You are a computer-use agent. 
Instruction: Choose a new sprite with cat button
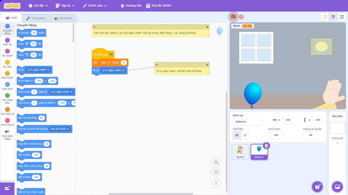pos(317,186)
